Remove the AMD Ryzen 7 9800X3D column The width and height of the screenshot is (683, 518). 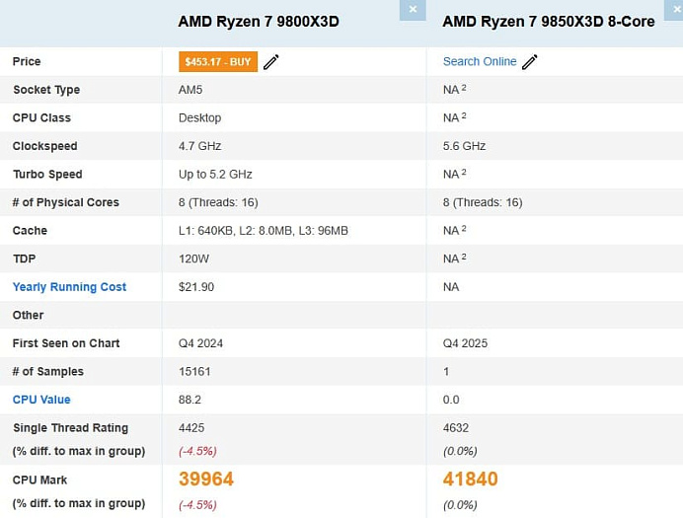[413, 10]
